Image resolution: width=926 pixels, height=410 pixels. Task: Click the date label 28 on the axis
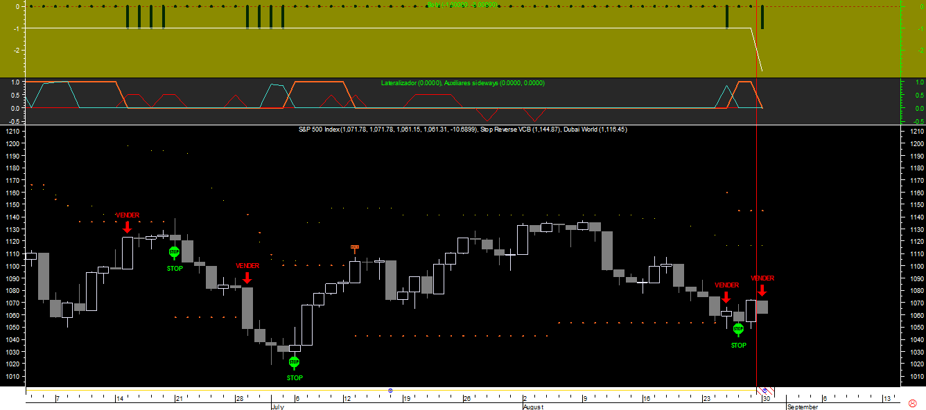pos(239,399)
